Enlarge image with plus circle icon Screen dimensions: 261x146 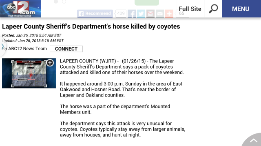coord(50,63)
